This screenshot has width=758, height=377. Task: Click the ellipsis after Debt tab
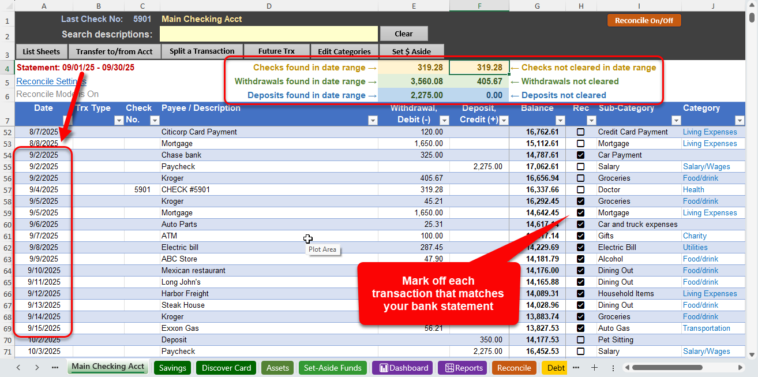point(575,368)
